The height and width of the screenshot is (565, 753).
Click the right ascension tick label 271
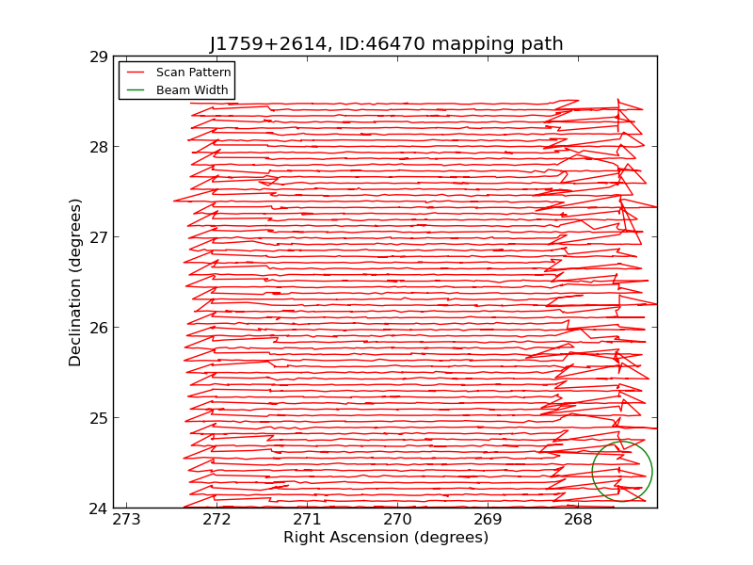point(308,520)
